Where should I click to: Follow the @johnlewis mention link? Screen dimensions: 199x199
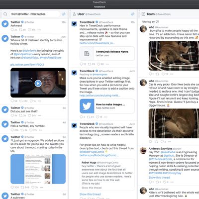pyautogui.click(x=29, y=51)
